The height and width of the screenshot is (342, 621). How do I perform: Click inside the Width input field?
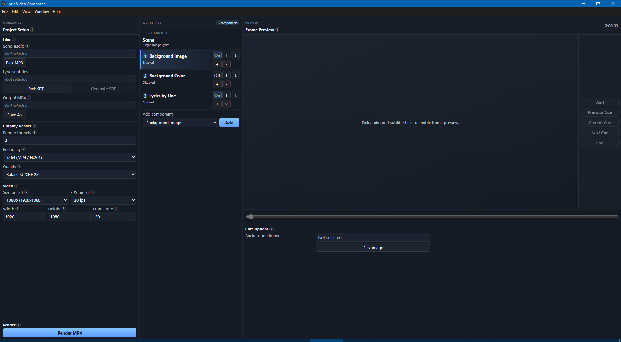pos(24,217)
